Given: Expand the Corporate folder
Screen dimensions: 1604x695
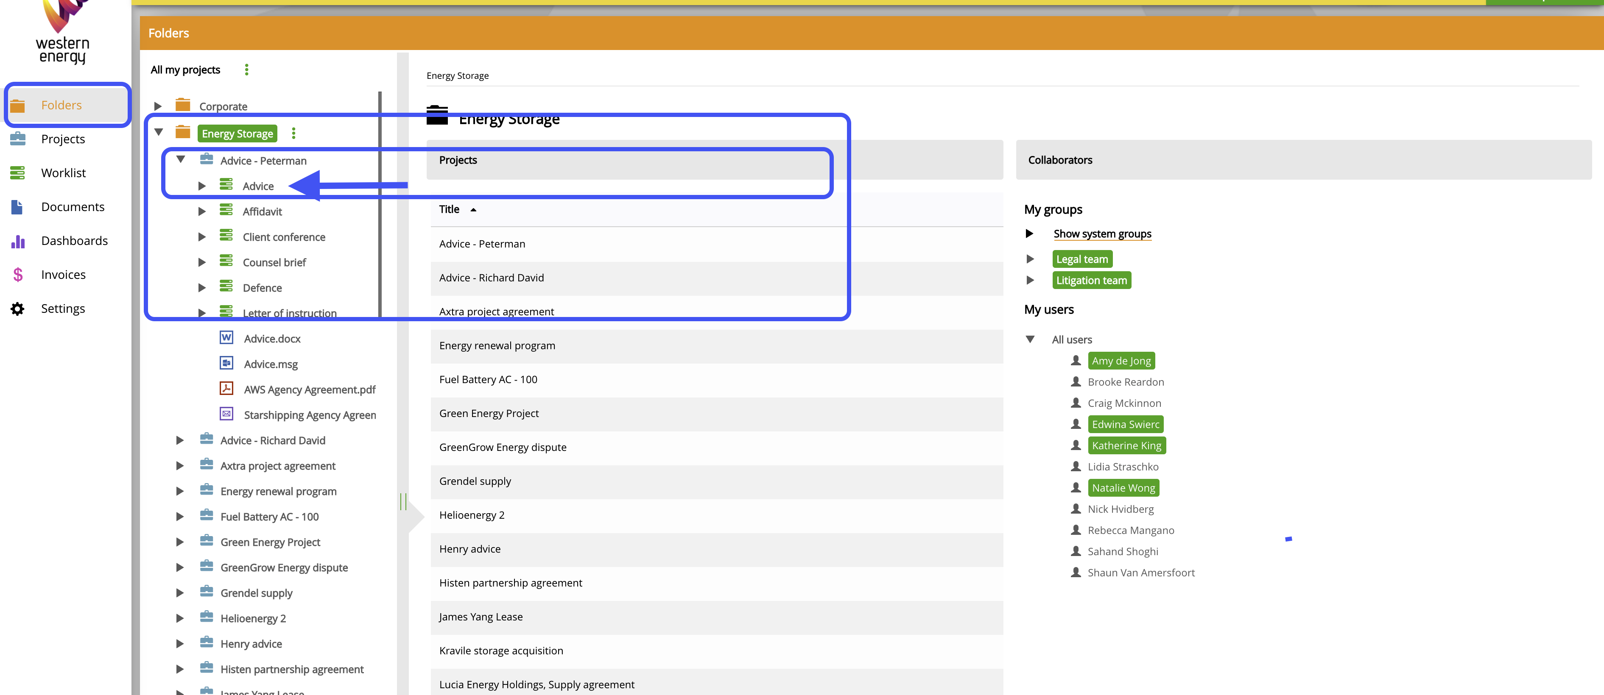Looking at the screenshot, I should pos(158,106).
